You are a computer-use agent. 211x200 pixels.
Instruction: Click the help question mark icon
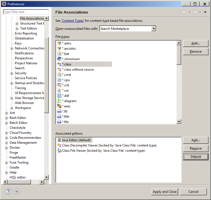pos(8,191)
